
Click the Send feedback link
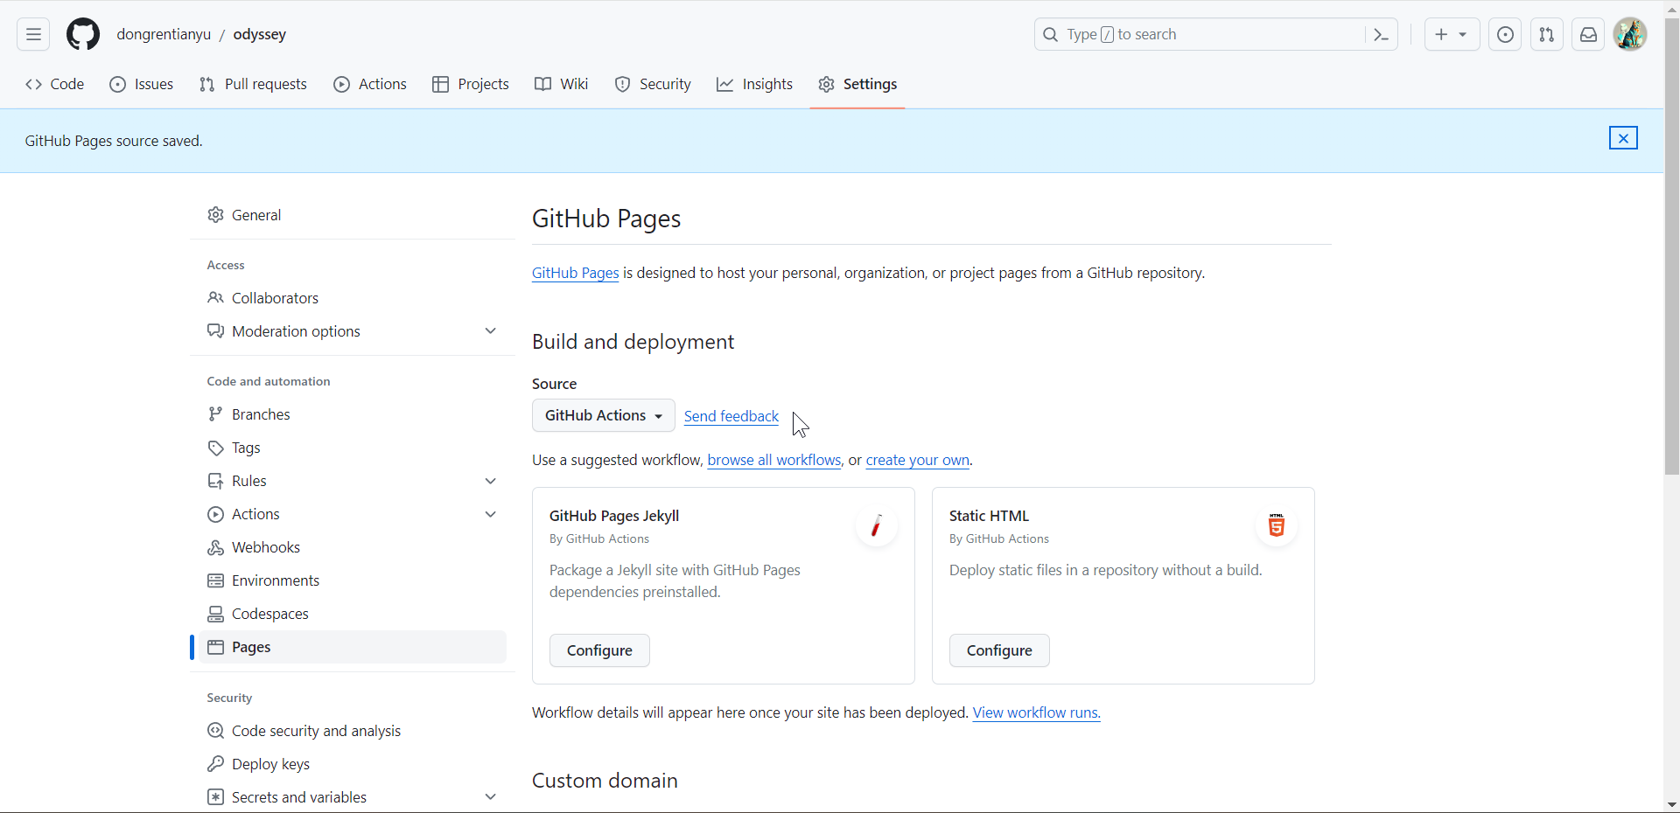[x=731, y=416]
